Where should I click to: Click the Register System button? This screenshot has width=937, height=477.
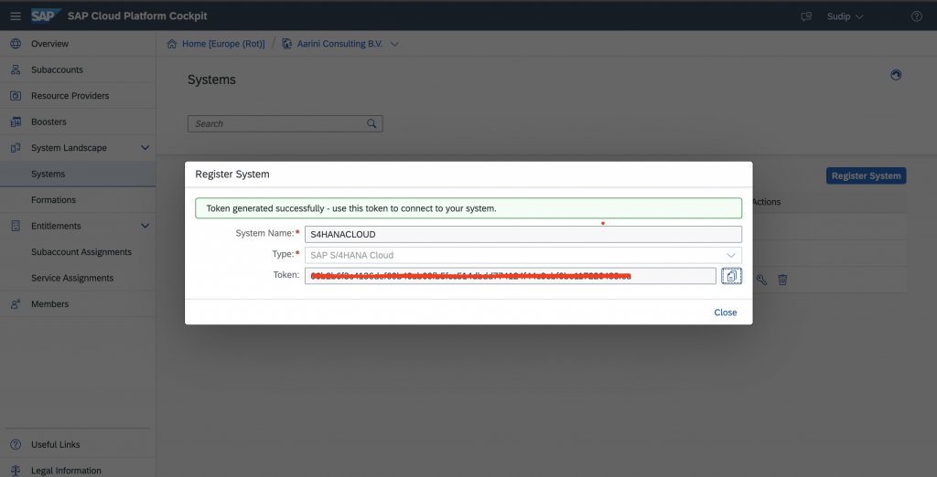tap(866, 175)
